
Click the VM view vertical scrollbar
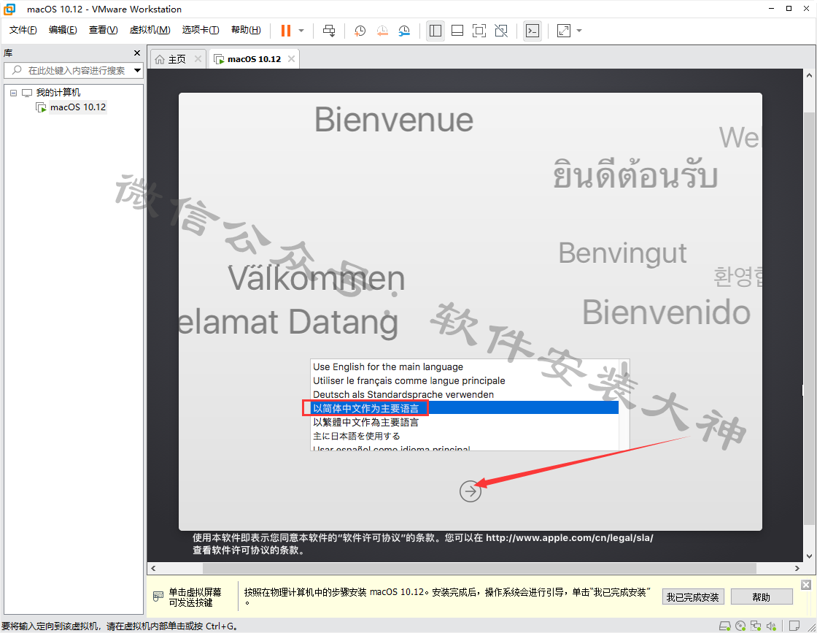(809, 318)
